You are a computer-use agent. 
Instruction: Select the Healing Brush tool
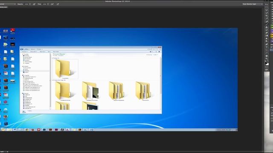coord(267,21)
